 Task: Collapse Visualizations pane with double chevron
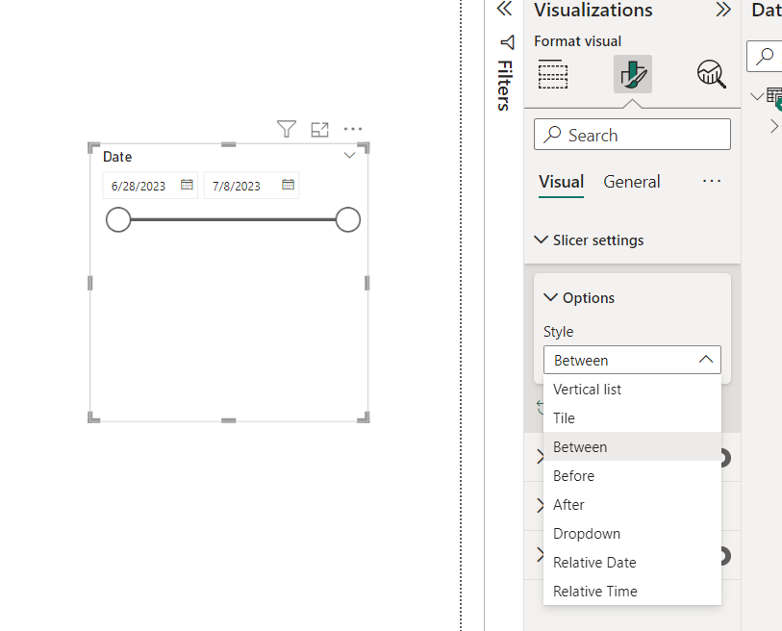(x=723, y=9)
